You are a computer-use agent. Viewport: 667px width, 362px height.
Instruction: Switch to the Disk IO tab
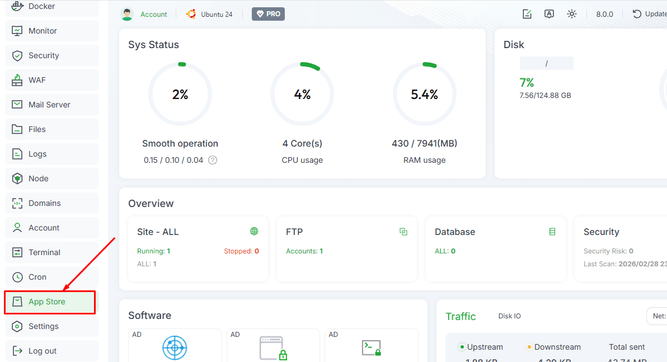[509, 316]
